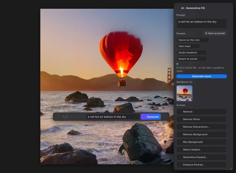Click the green model status indicator dot
The width and height of the screenshot is (236, 173).
(x=177, y=64)
